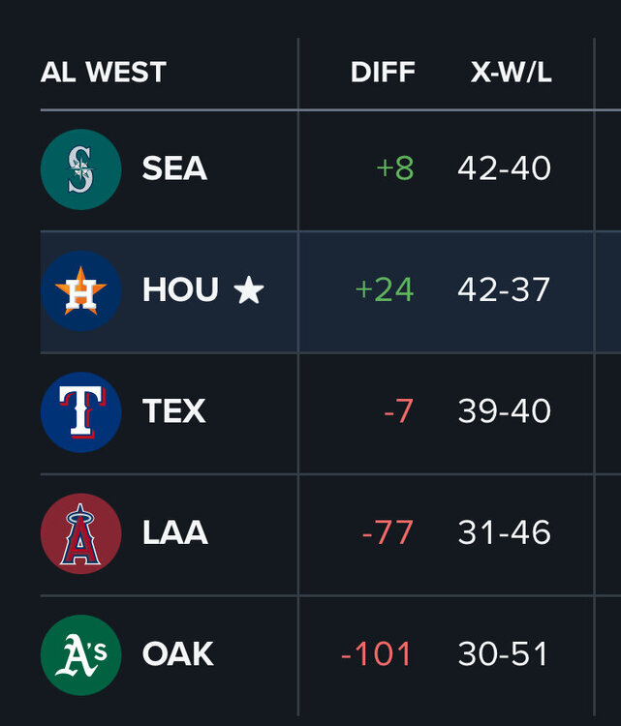621x726 pixels.
Task: Click Oakland's -101 run differential
Action: [377, 654]
